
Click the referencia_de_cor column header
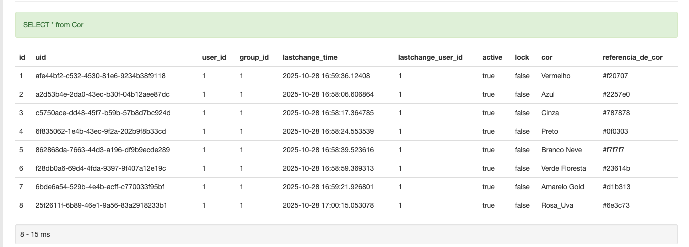point(632,57)
